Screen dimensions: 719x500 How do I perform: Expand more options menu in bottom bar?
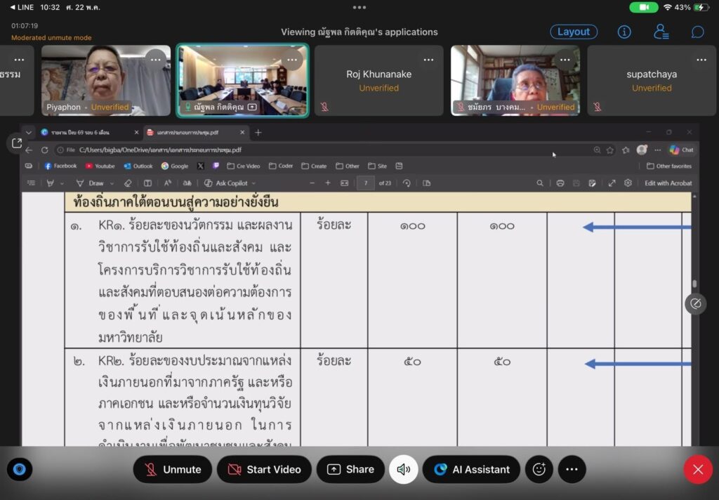[x=572, y=469]
